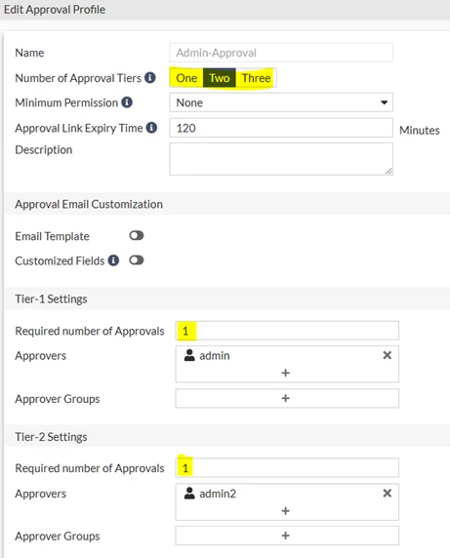450x558 pixels.
Task: Click the Name field Admin-Approval
Action: [281, 53]
